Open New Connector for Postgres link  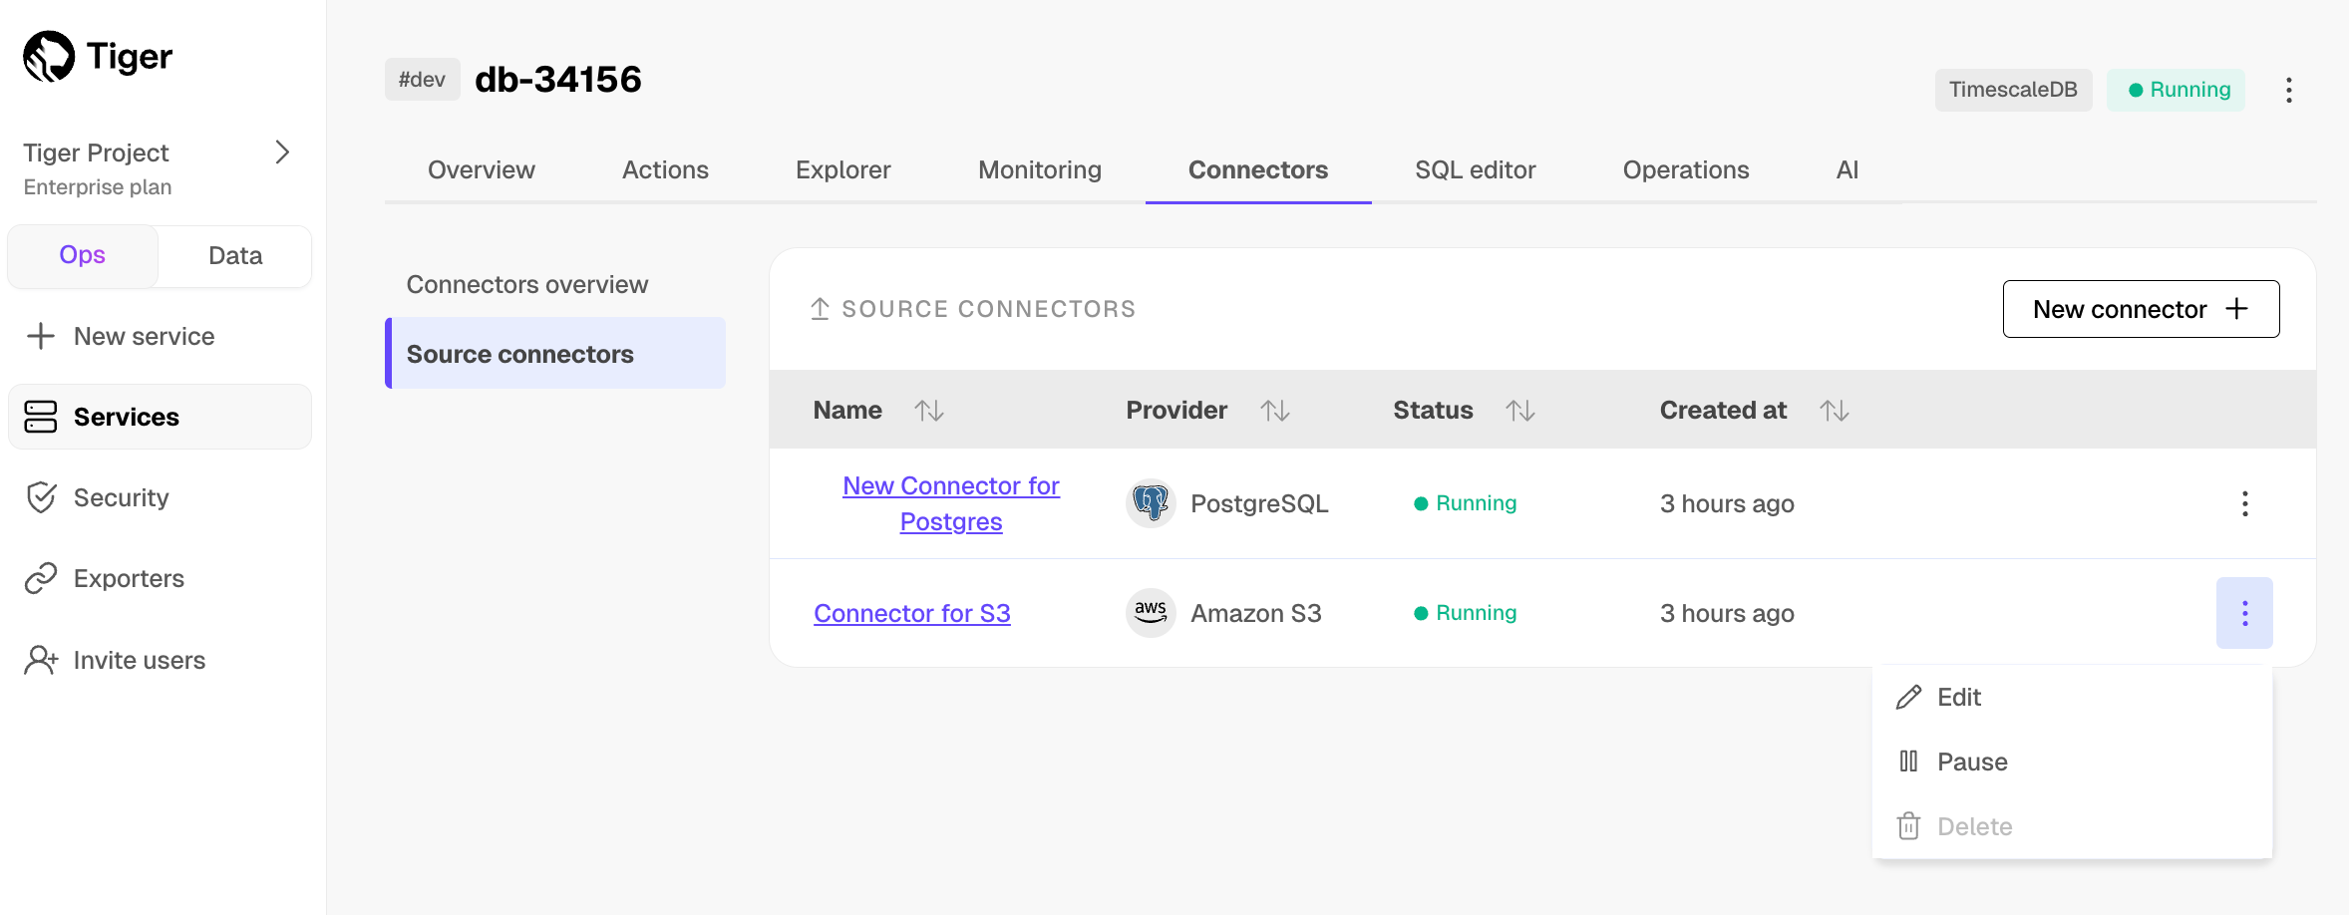coord(950,503)
